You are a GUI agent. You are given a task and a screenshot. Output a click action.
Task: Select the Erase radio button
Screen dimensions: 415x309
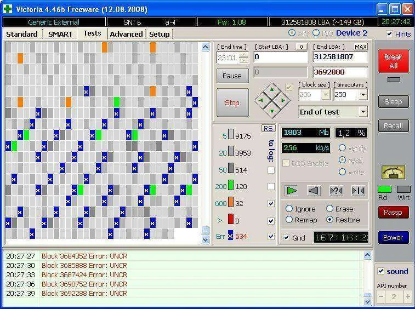(329, 209)
